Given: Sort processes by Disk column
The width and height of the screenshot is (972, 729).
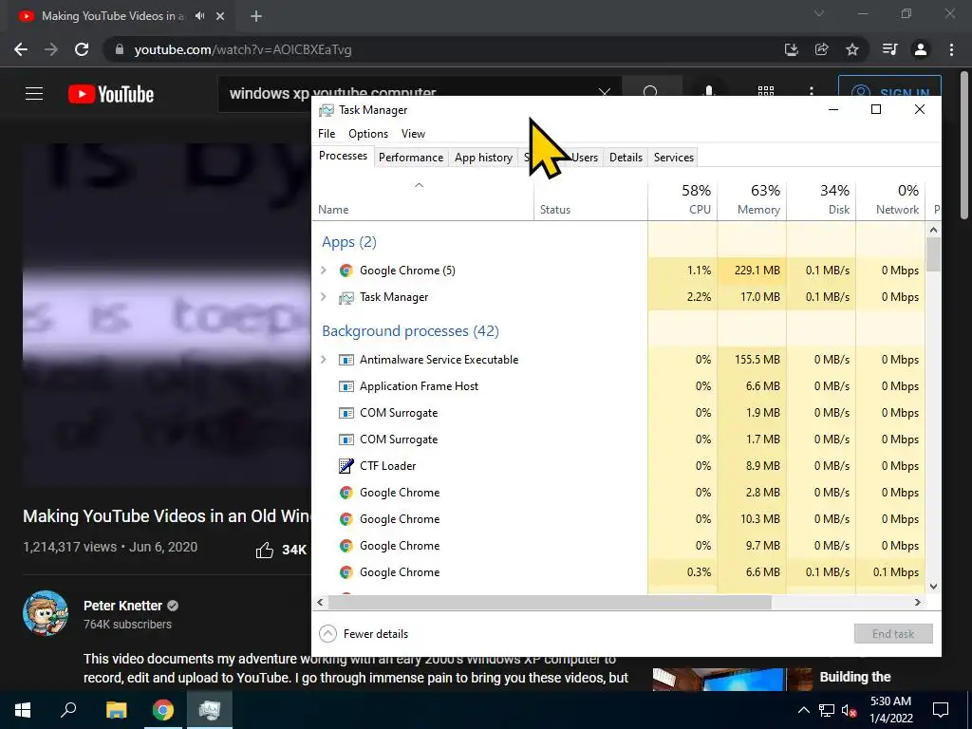Looking at the screenshot, I should click(x=821, y=199).
